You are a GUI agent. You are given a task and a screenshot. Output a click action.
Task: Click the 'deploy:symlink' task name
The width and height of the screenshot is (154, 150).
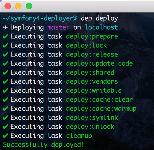[92, 118]
